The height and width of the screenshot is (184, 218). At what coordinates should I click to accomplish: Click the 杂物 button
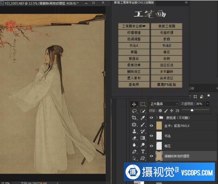[167, 59]
